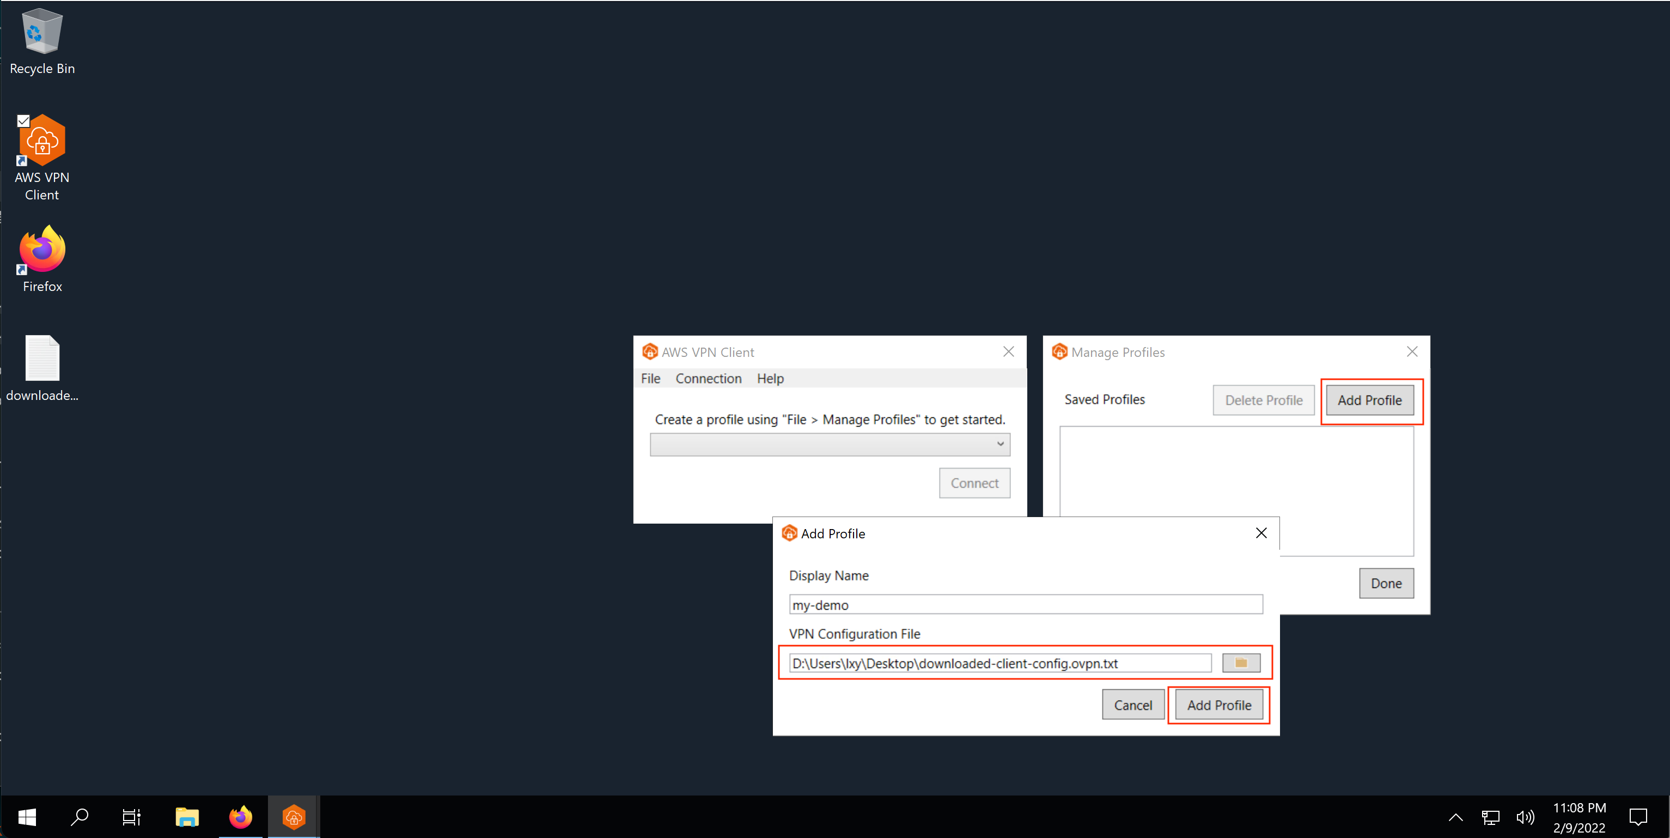Open taskbar Search
Screen dimensions: 1670x838
(79, 817)
